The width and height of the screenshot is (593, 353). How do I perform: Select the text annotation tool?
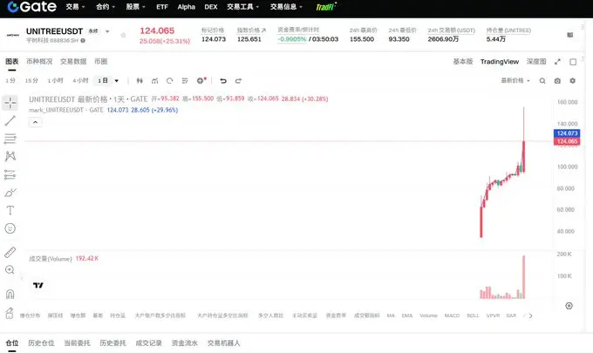click(x=10, y=210)
